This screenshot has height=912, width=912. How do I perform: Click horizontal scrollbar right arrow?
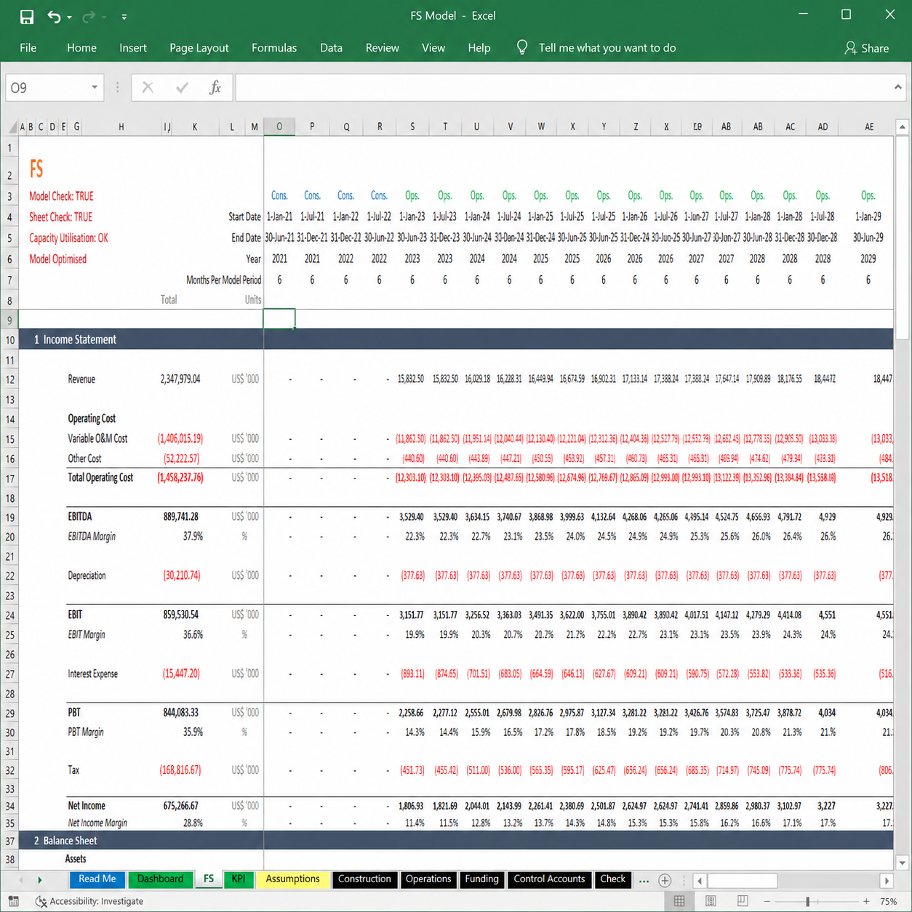tap(887, 881)
